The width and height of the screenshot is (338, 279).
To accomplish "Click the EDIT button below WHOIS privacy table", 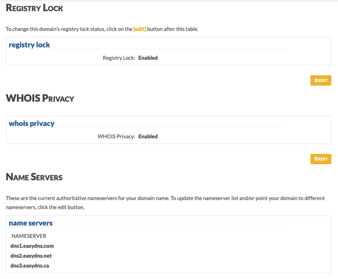I will 321,159.
